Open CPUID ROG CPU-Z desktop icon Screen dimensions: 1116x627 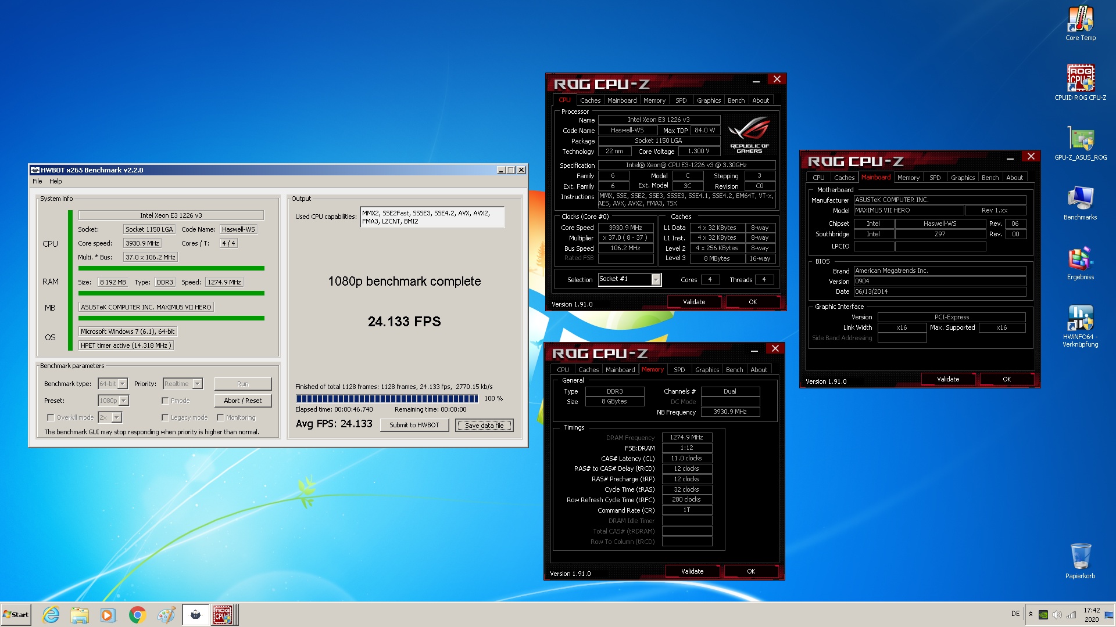click(x=1080, y=82)
